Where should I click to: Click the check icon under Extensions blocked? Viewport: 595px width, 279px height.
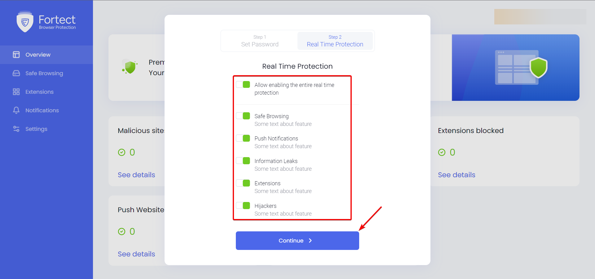pyautogui.click(x=442, y=152)
